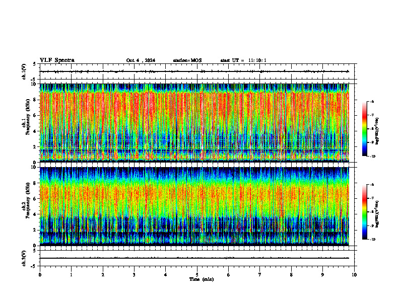The height and width of the screenshot is (308, 399).
Task: Click inside the ch.2 spectrogram panel
Action: (x=194, y=206)
